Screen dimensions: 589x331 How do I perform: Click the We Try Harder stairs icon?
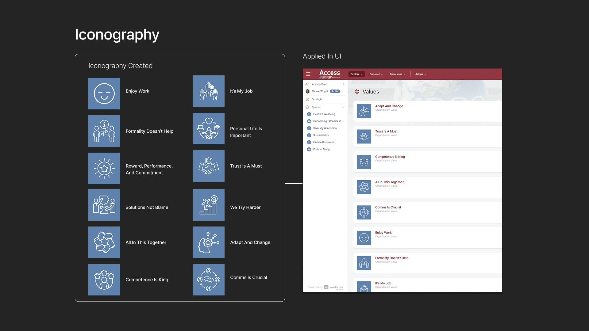tap(209, 205)
